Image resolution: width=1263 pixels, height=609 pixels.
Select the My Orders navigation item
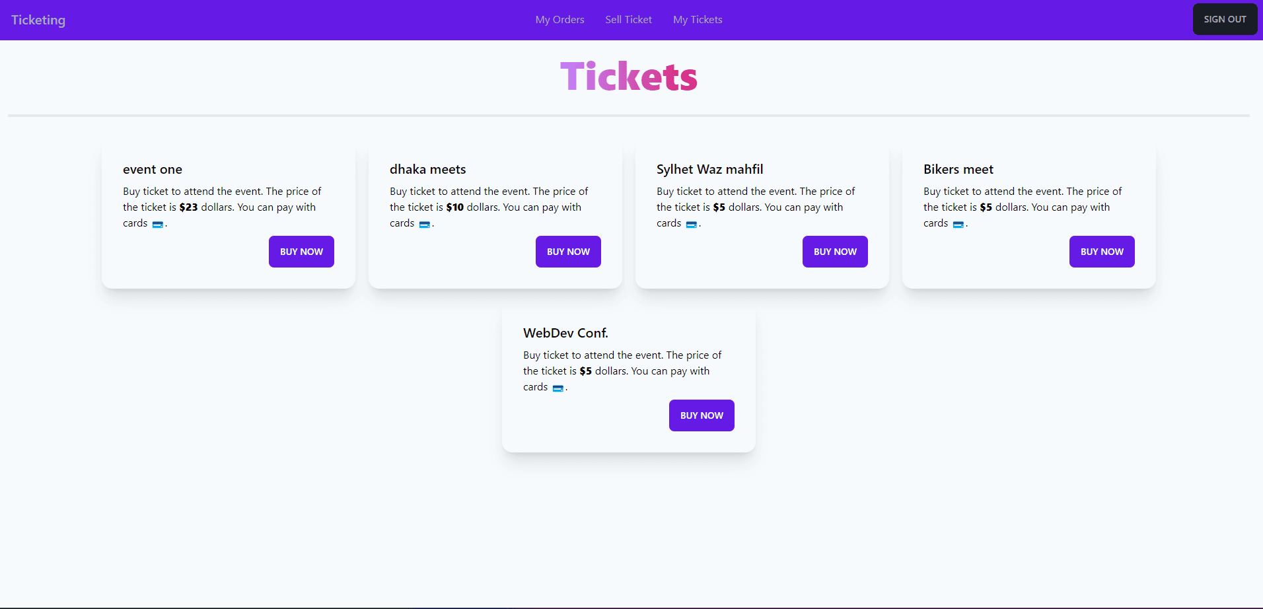[x=559, y=19]
